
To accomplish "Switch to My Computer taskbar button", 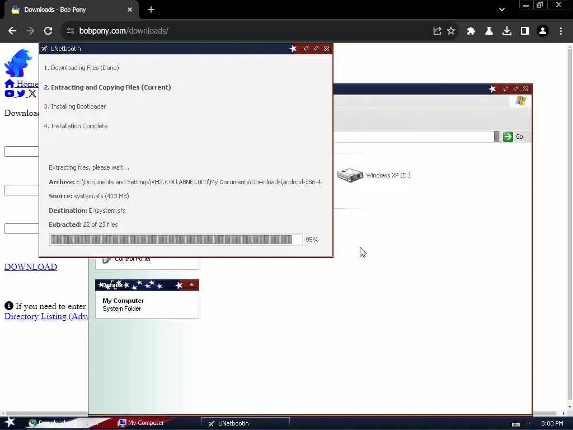I will (x=142, y=423).
